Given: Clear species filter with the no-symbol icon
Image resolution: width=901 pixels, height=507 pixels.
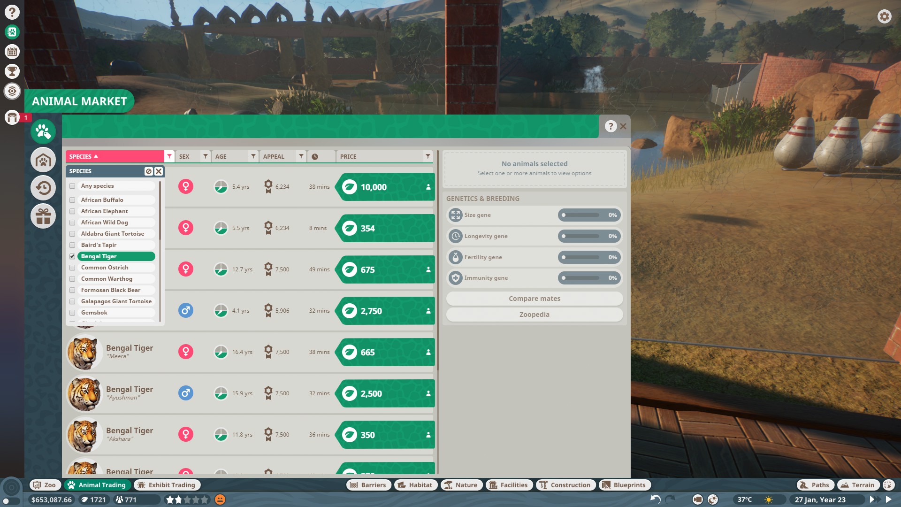Looking at the screenshot, I should (x=148, y=171).
